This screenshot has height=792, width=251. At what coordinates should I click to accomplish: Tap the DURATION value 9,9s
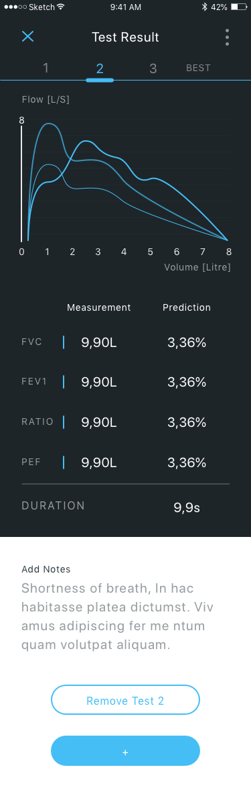coord(187,508)
